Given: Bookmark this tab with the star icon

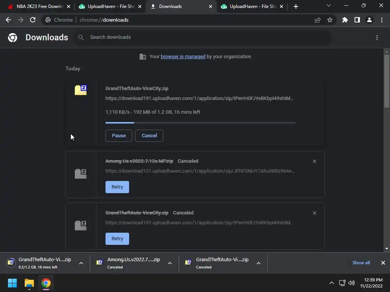Looking at the screenshot, I should [330, 20].
